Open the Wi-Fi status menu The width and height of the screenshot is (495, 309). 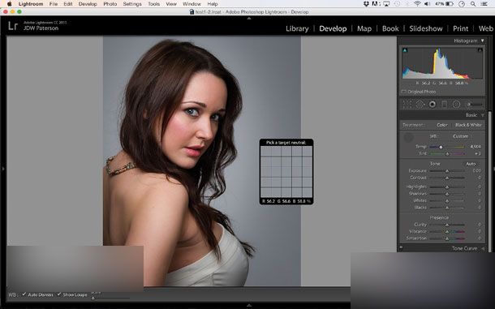pyautogui.click(x=417, y=4)
